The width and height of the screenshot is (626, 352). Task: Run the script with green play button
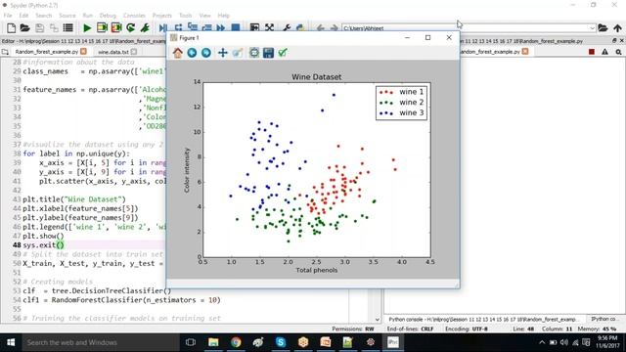87,28
